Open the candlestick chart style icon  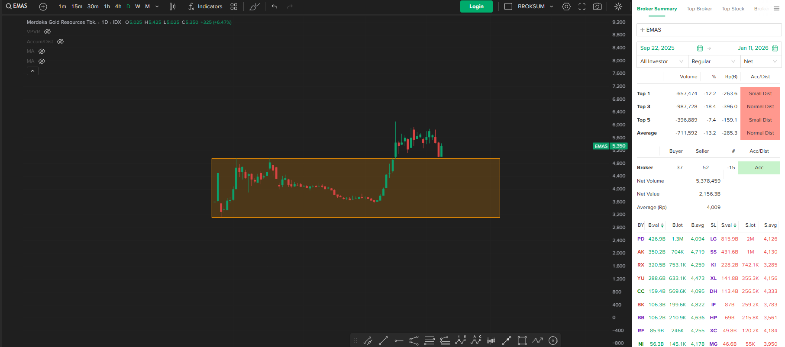[172, 6]
